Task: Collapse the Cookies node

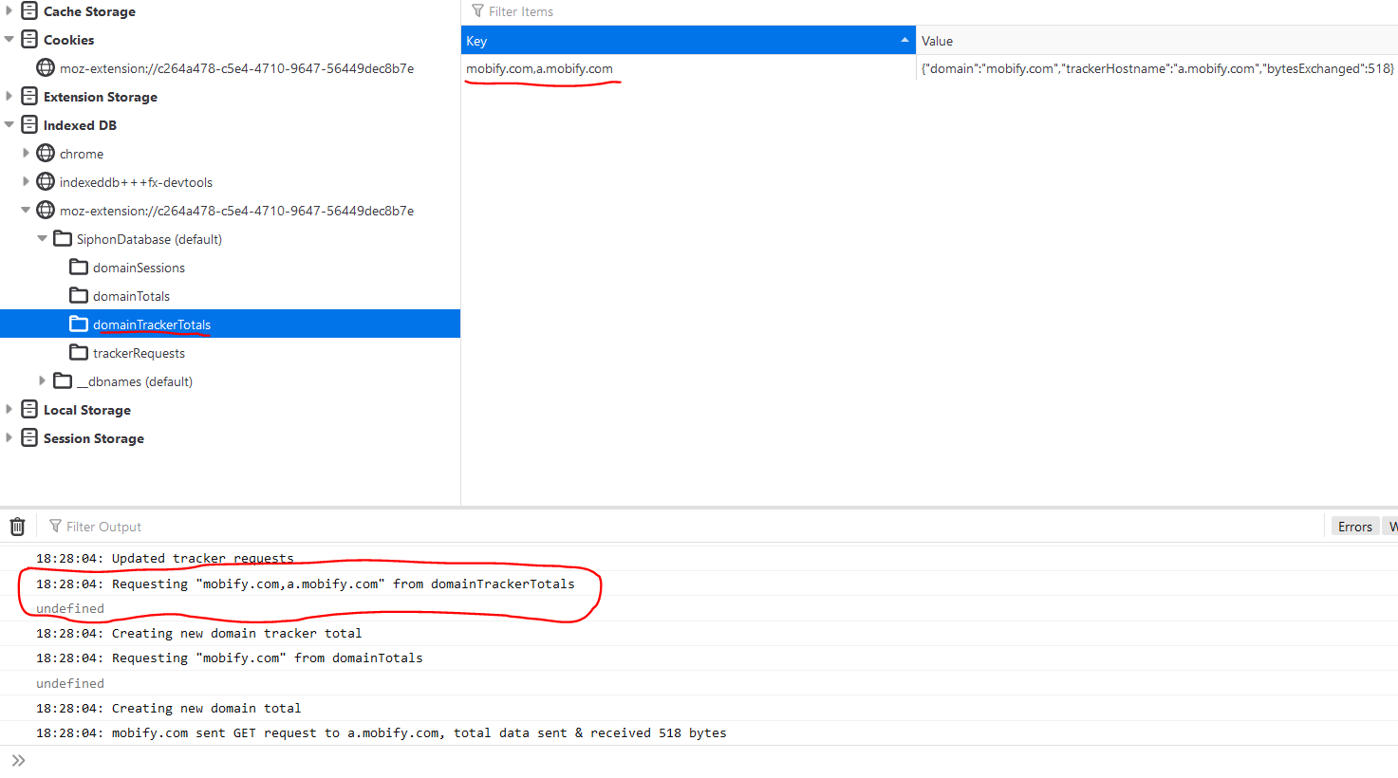Action: click(x=9, y=40)
